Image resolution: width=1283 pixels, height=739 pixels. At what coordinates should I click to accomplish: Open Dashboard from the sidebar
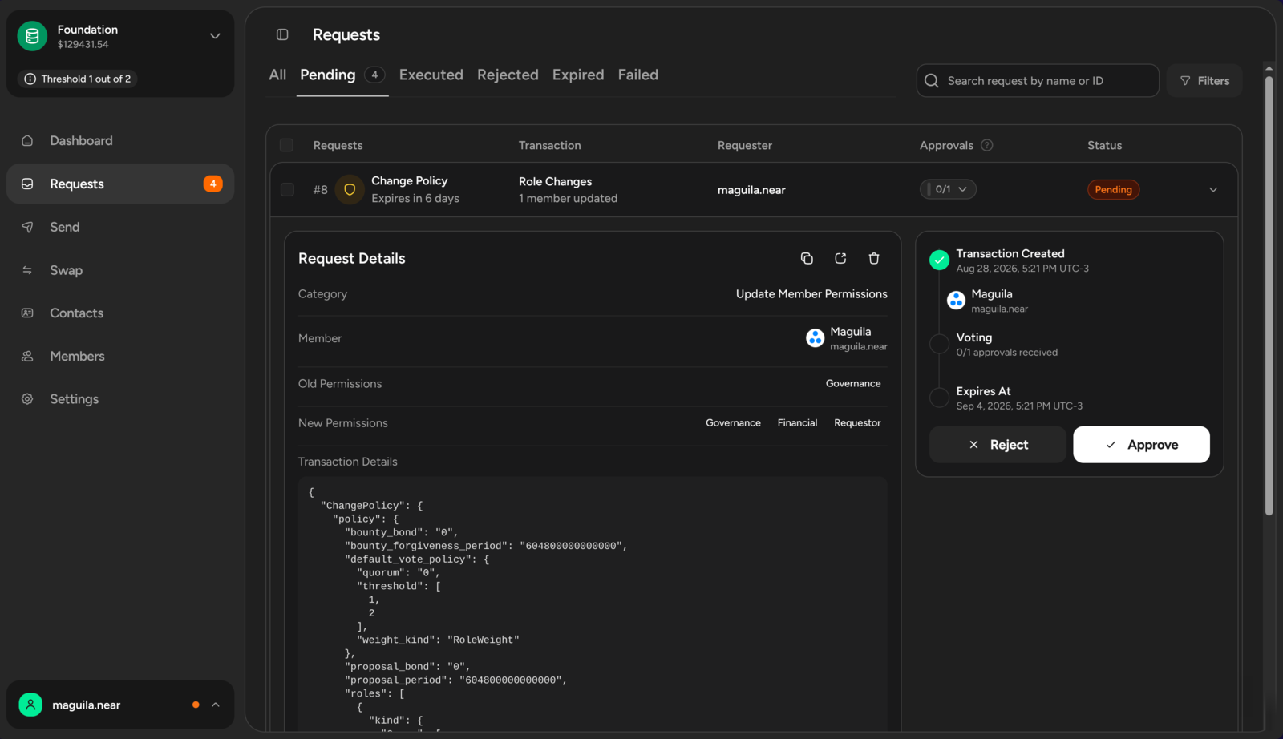click(x=120, y=140)
